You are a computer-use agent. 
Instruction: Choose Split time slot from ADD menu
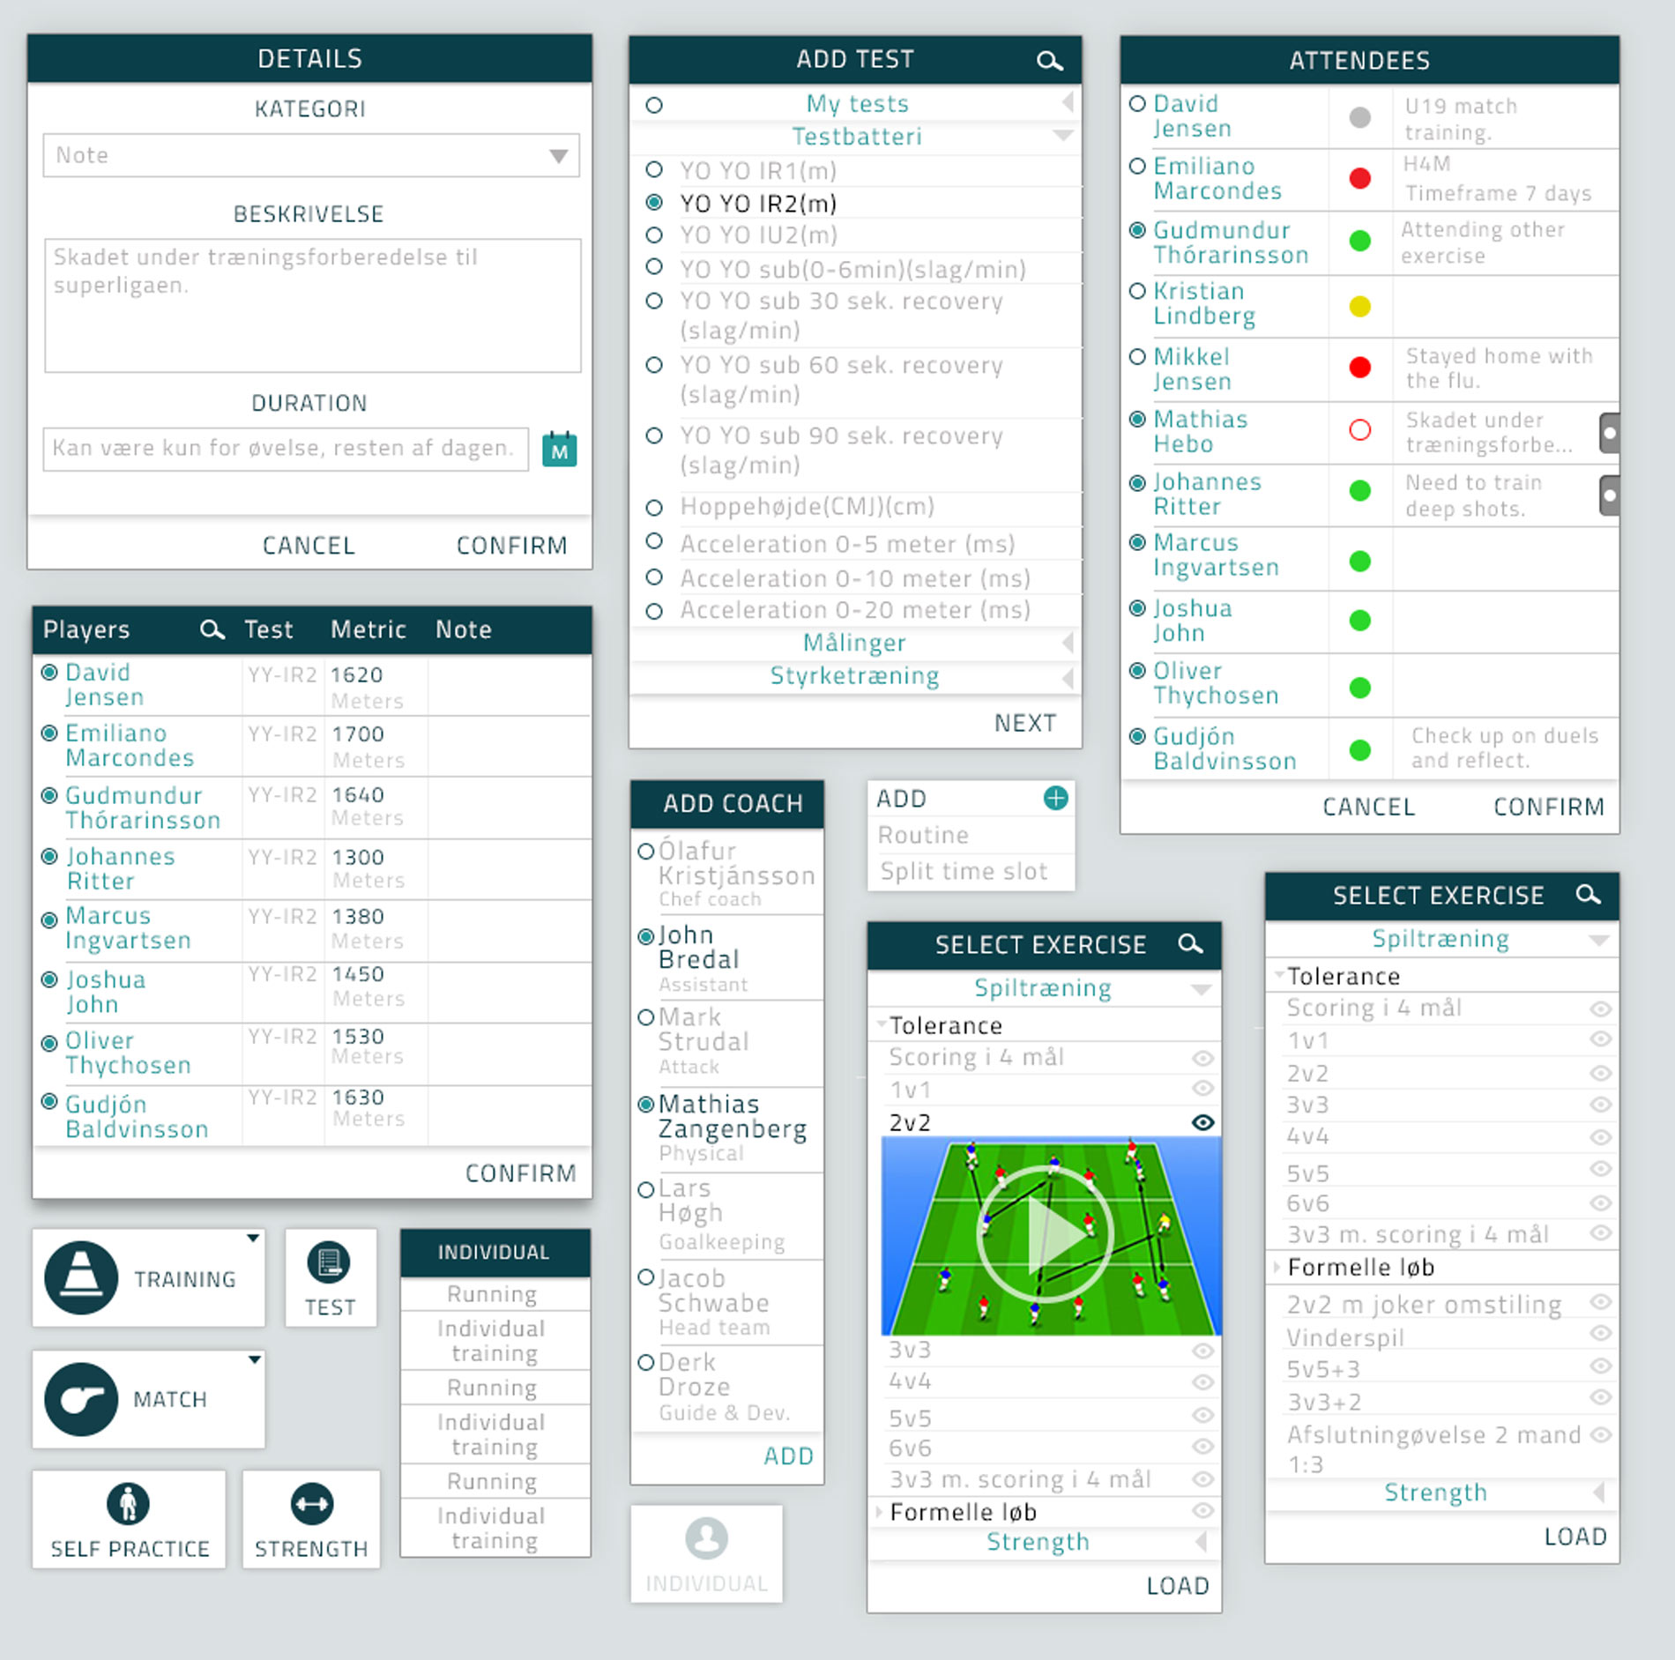pos(964,871)
